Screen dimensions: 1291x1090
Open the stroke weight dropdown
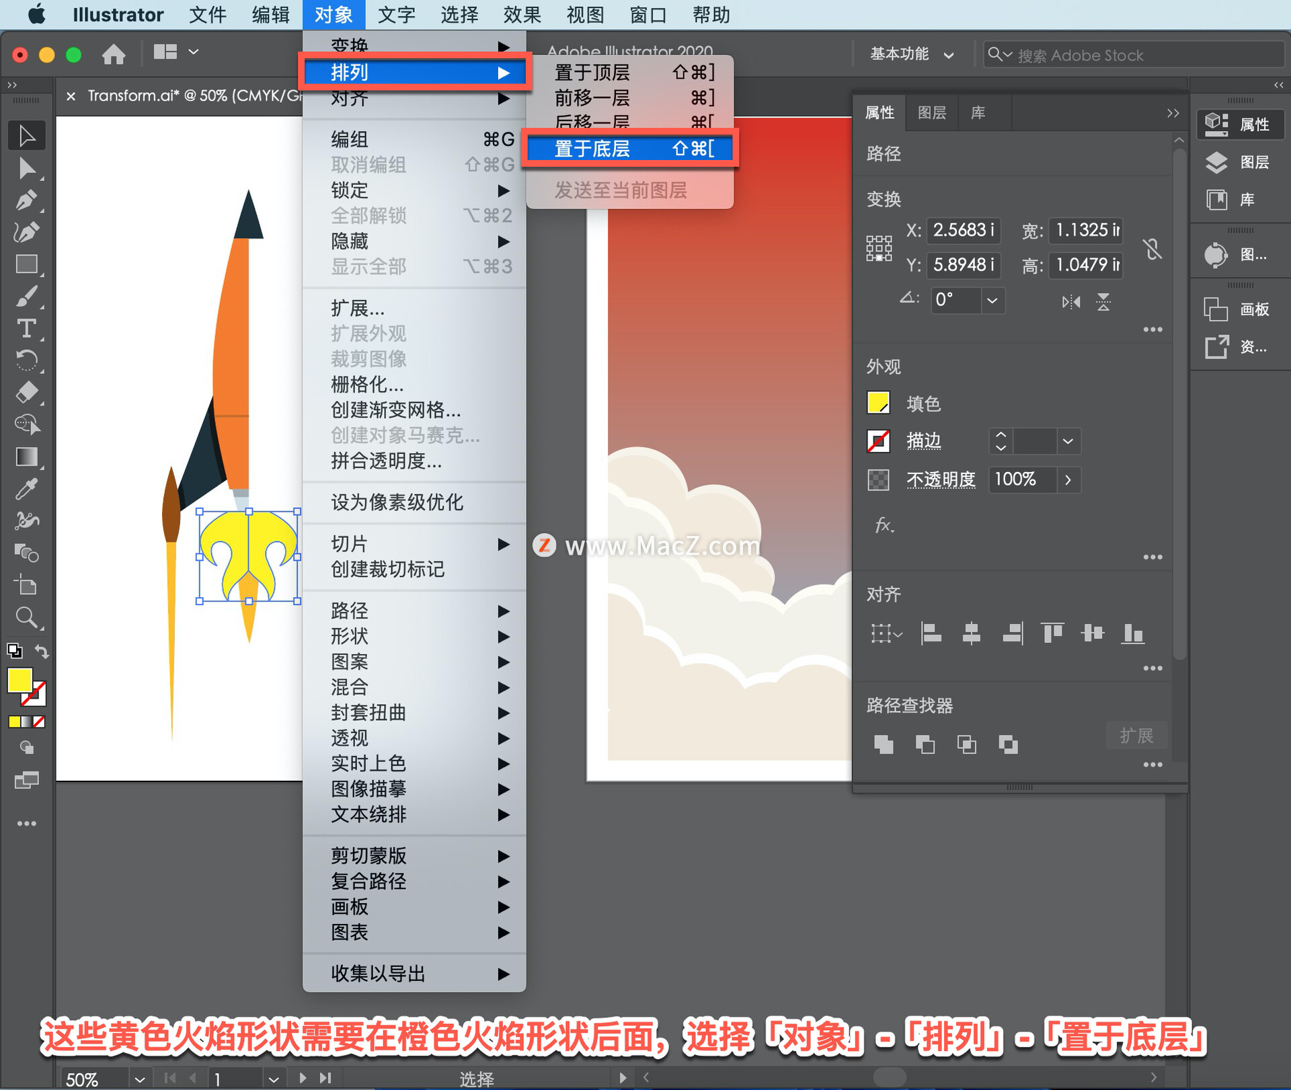click(1068, 442)
